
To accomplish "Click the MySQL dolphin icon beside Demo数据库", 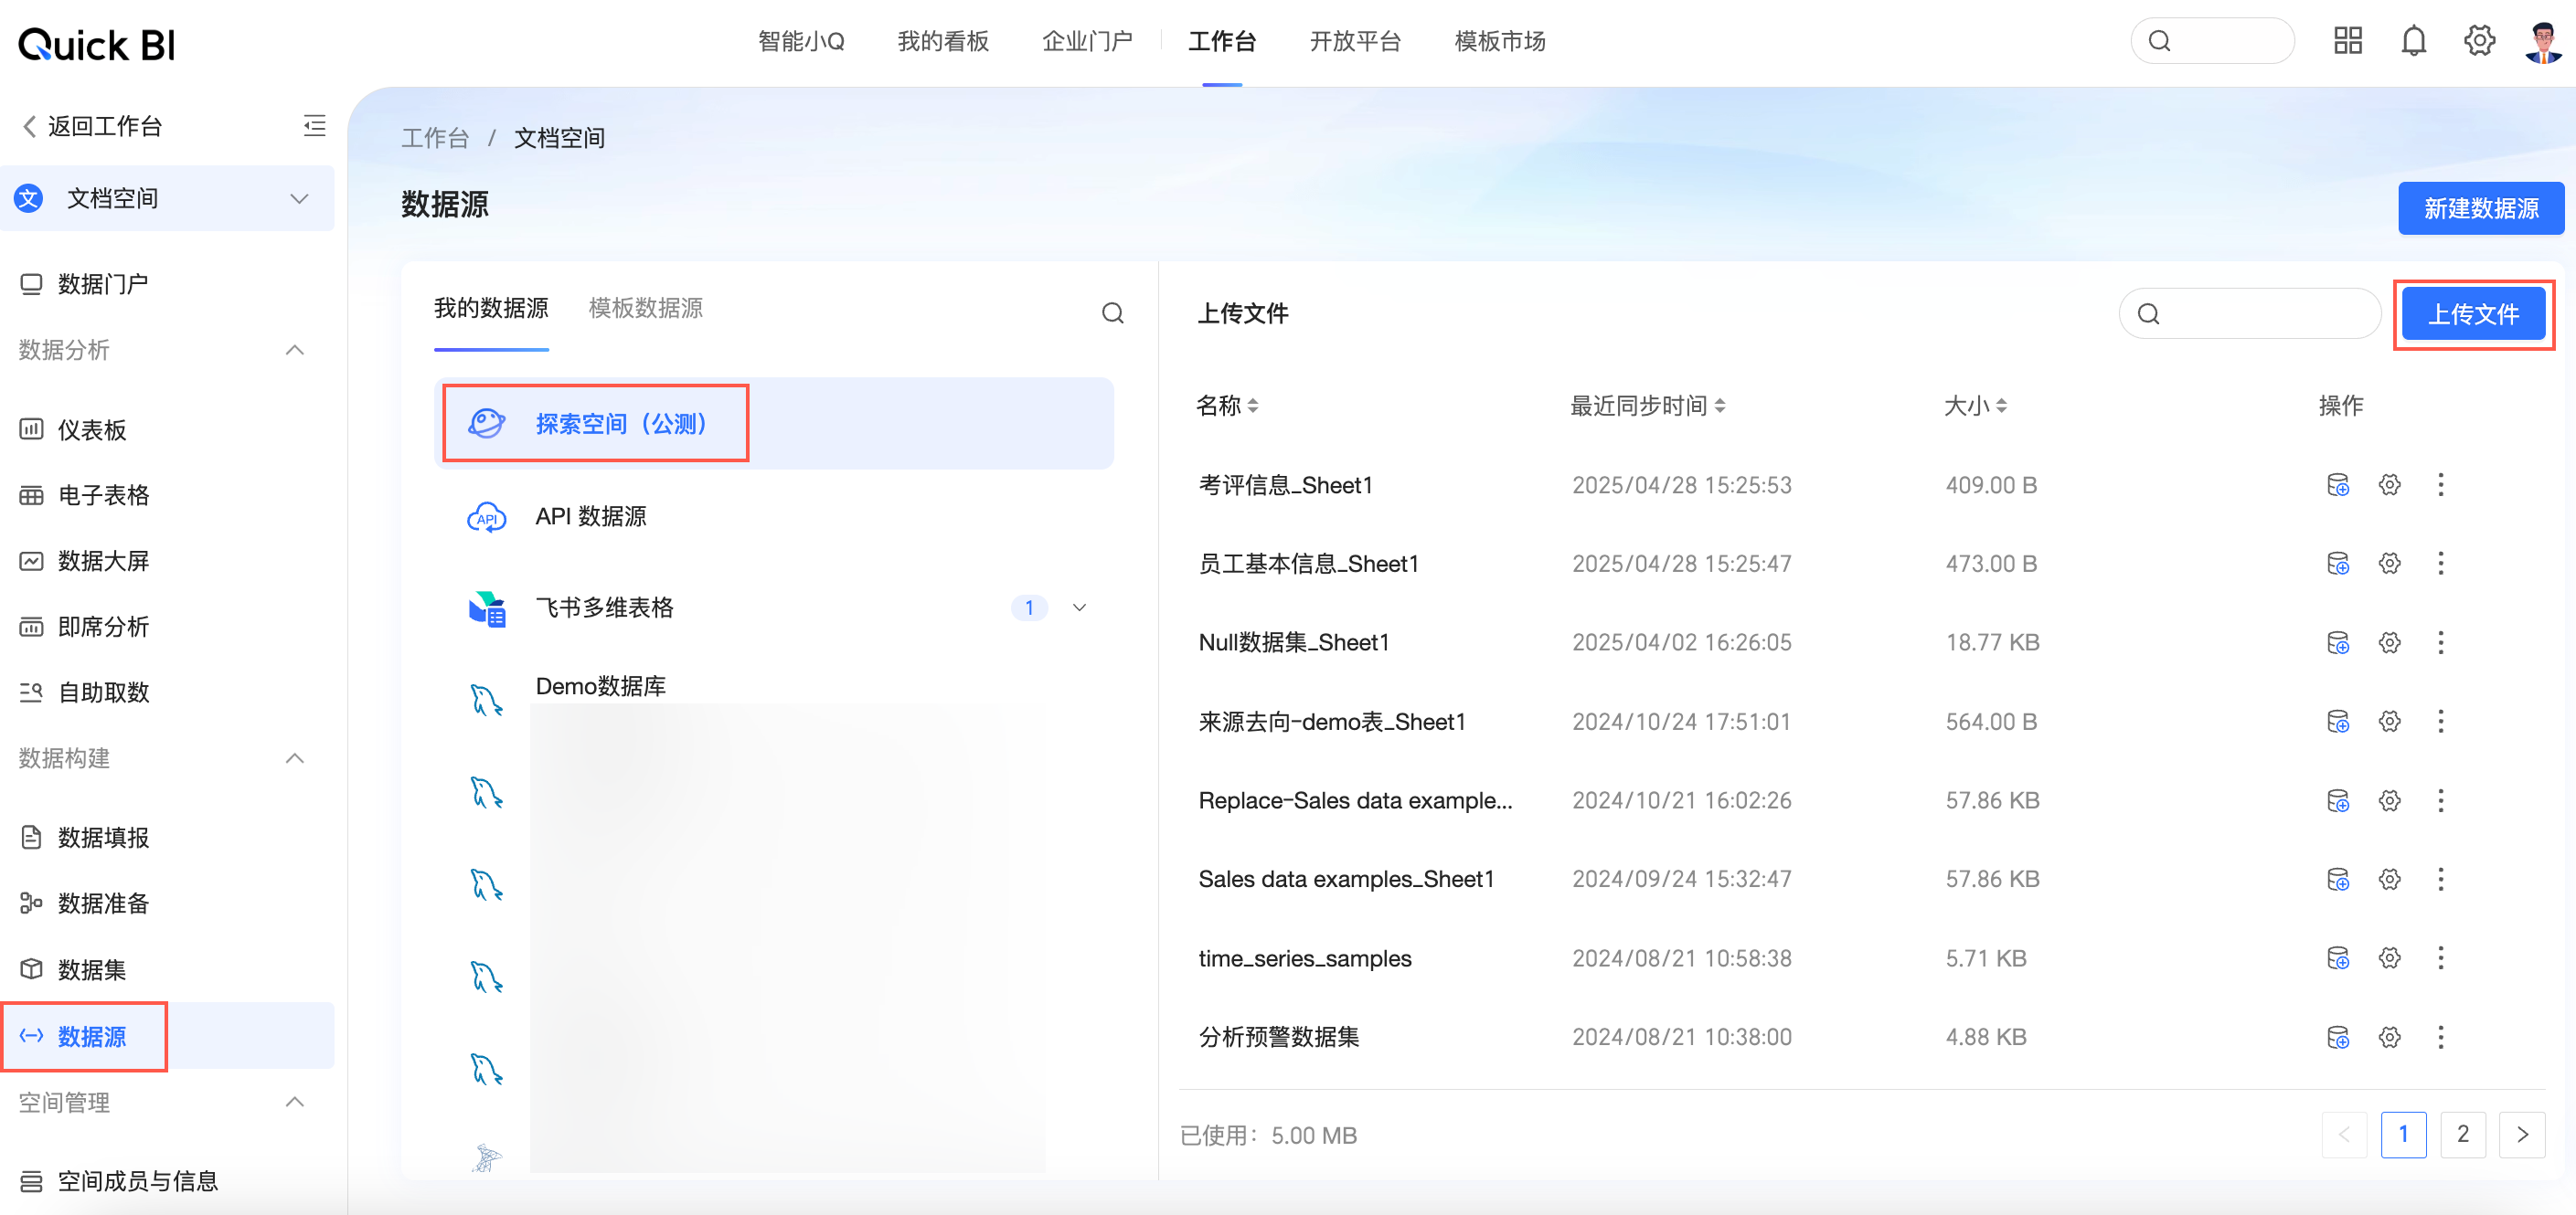I will point(486,701).
